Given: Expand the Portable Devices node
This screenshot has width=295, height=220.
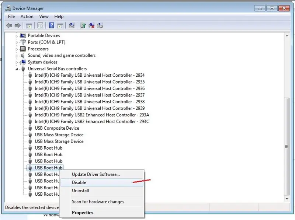Looking at the screenshot, I should 17,36.
